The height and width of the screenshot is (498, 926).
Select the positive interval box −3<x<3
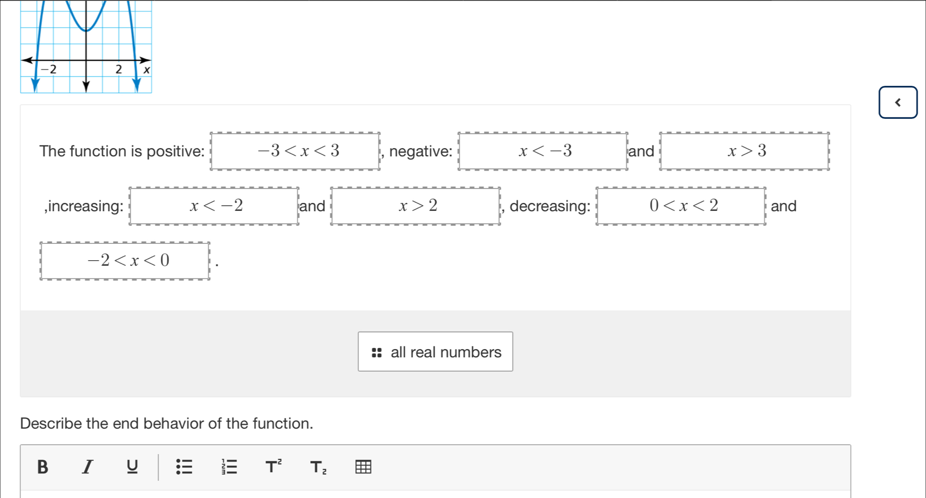pyautogui.click(x=295, y=151)
